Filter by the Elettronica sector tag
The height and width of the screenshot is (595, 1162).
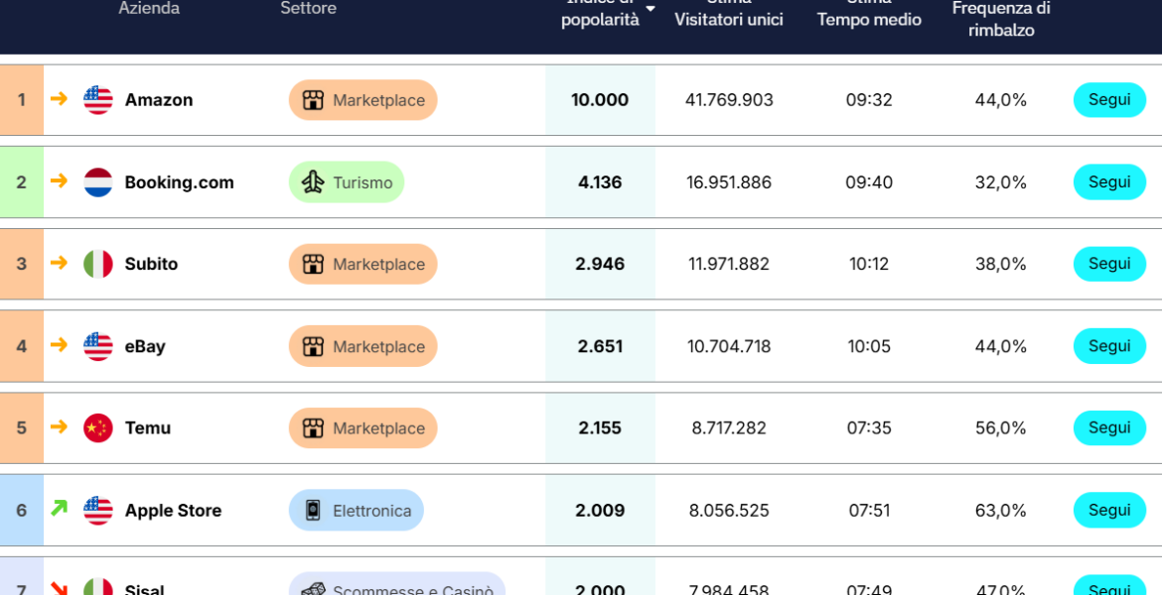pos(357,510)
